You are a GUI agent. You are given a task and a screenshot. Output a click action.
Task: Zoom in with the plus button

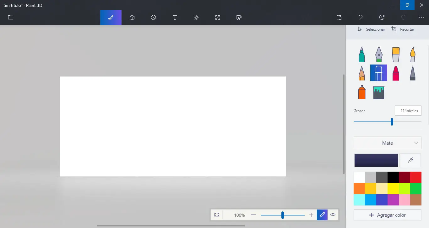[x=311, y=215]
